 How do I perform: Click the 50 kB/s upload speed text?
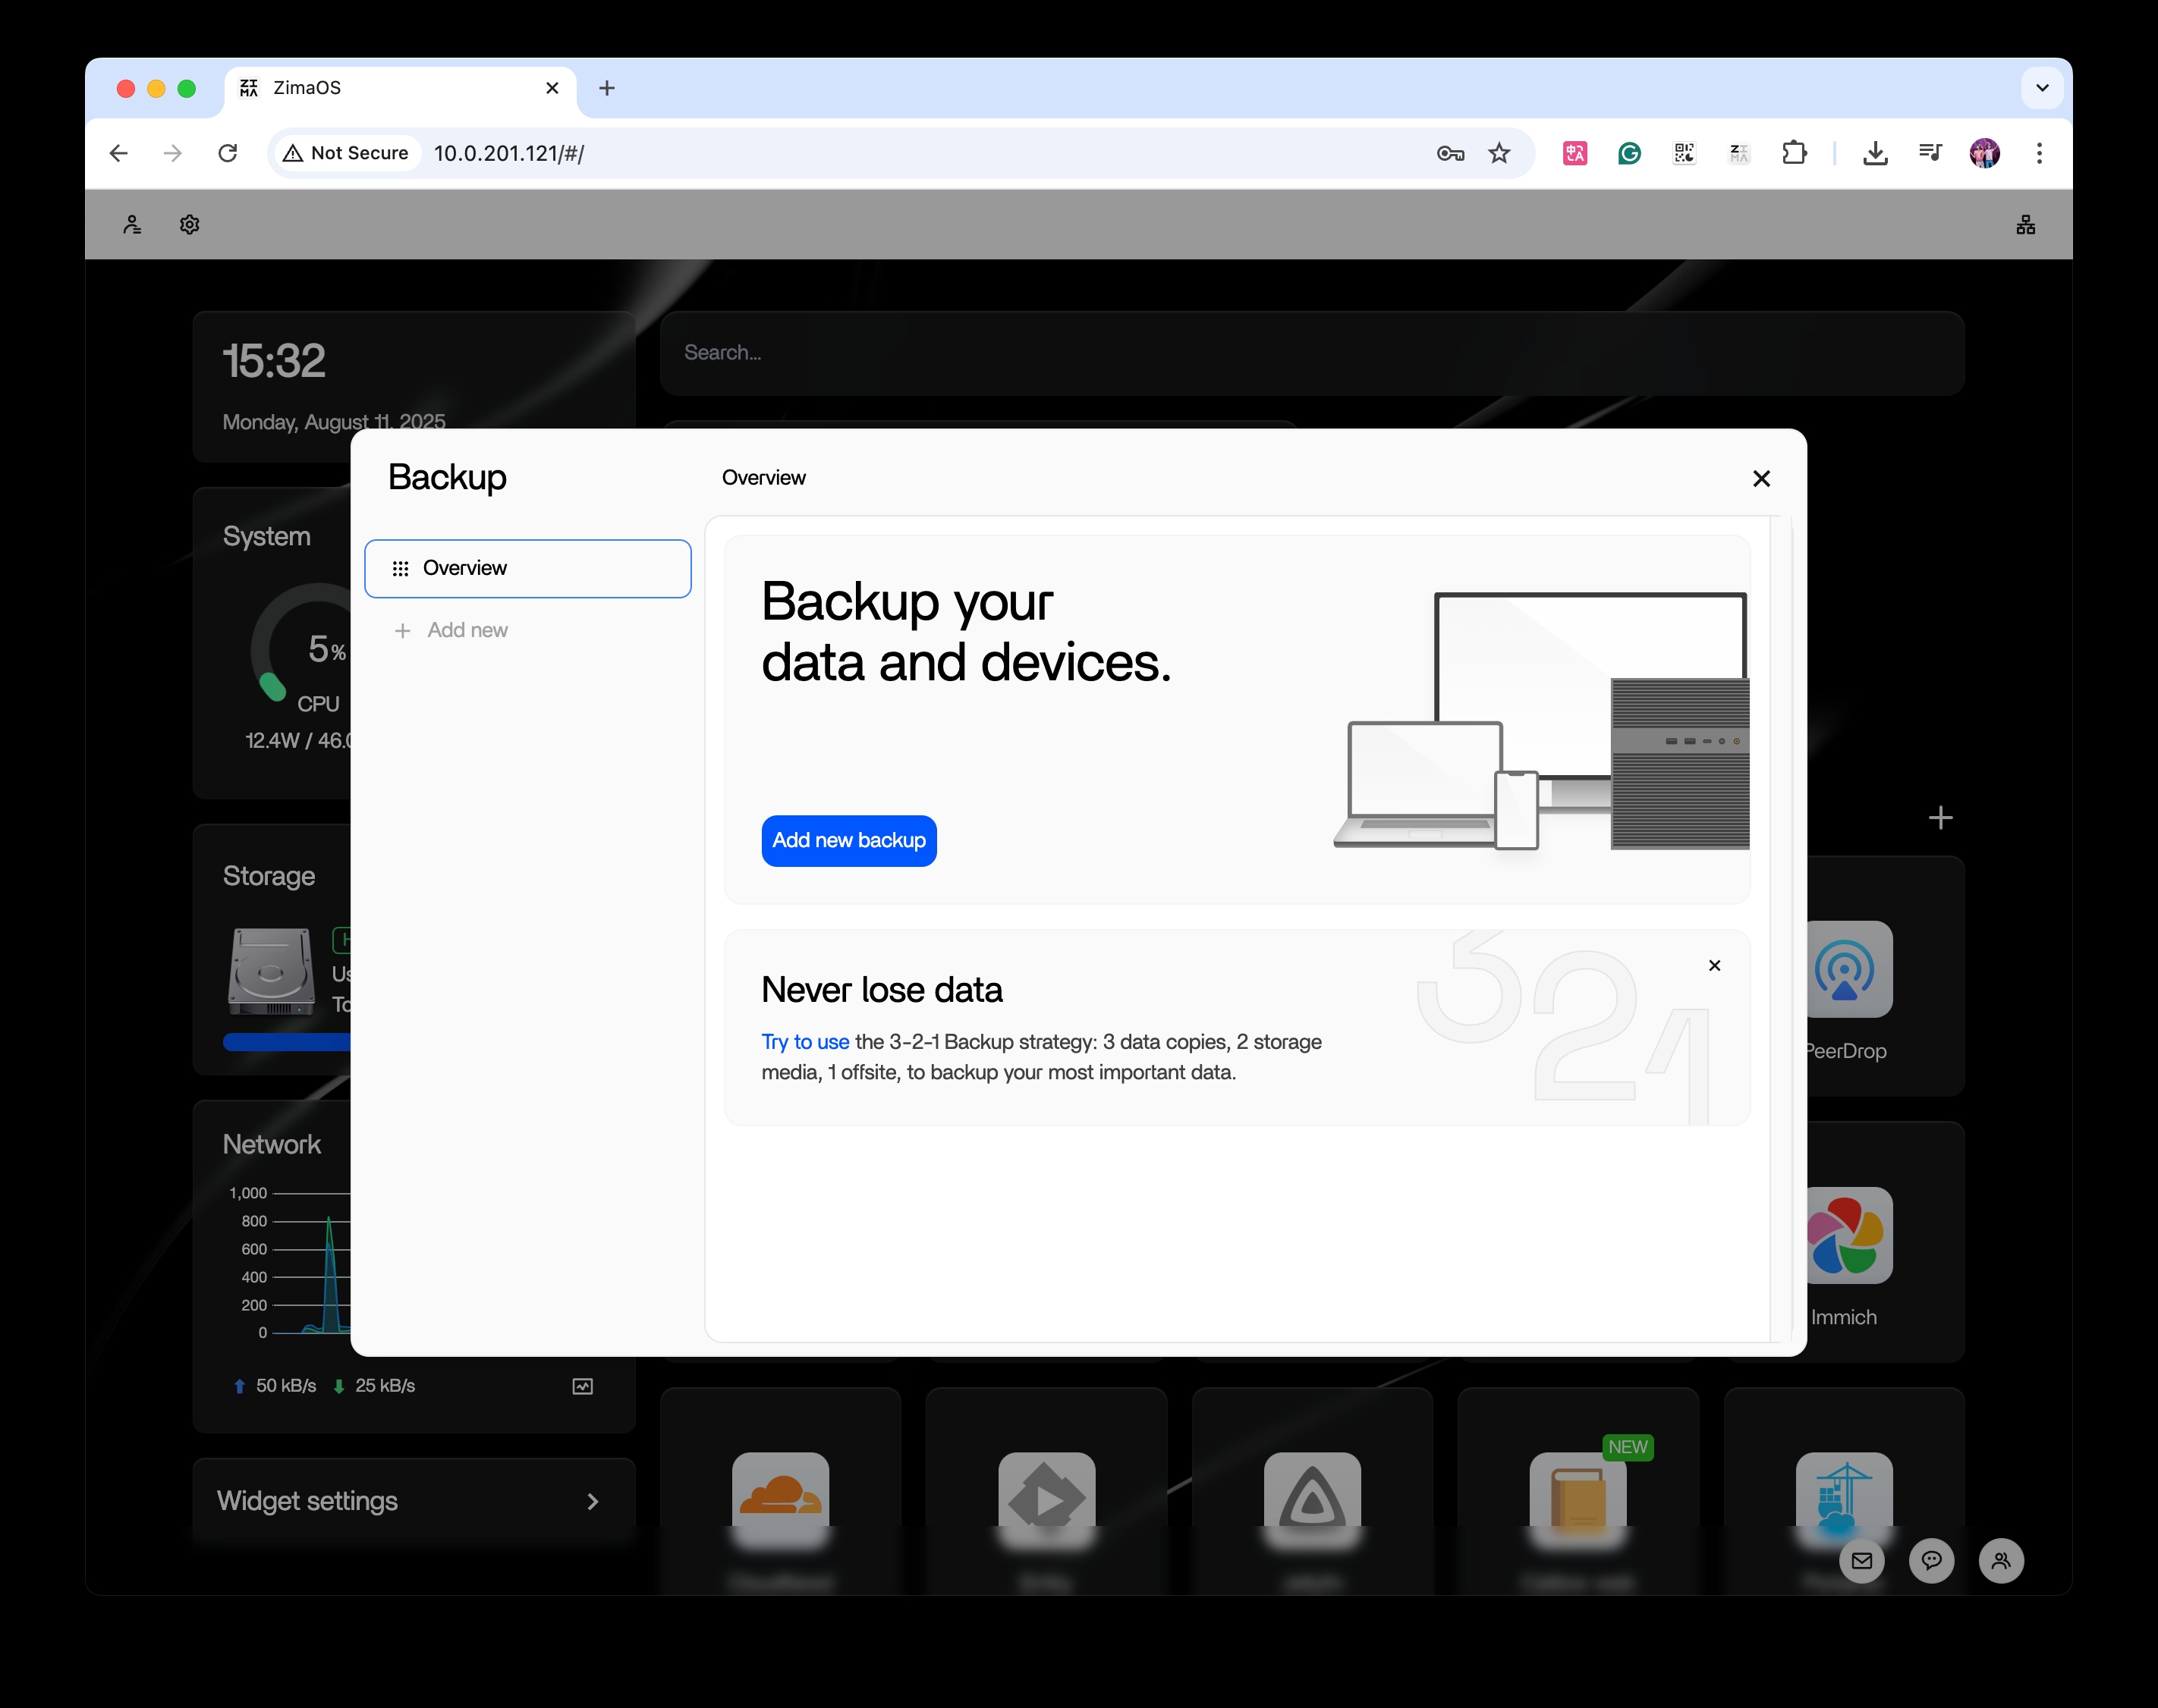(285, 1385)
